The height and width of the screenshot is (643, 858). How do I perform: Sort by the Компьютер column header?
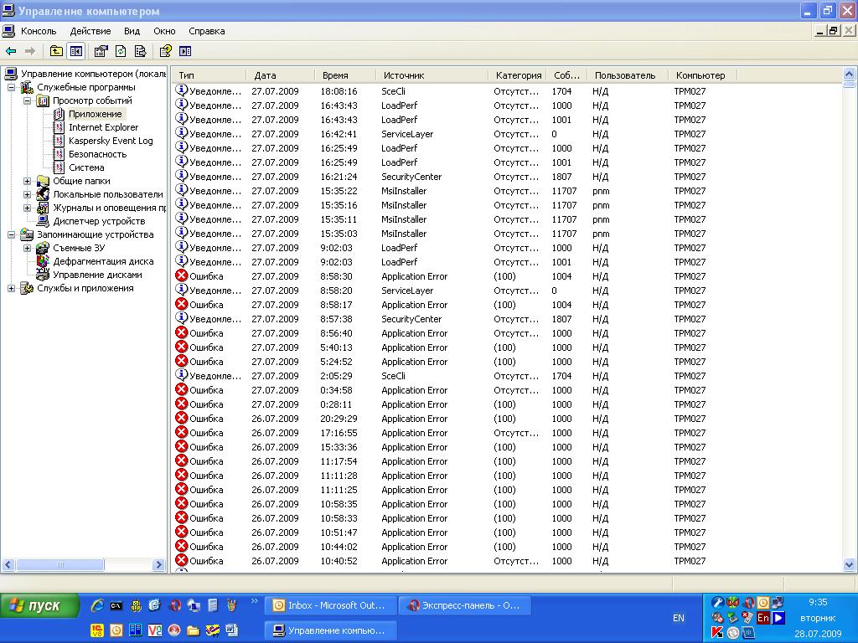(703, 75)
